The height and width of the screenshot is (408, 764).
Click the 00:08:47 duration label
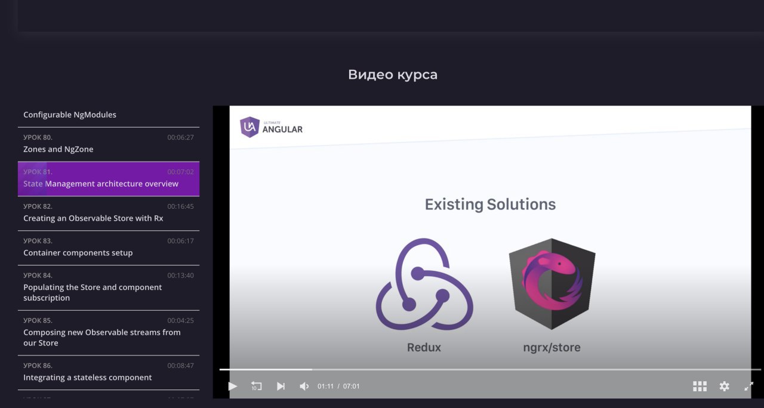click(180, 366)
